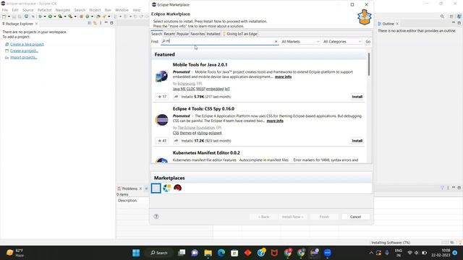
Task: Open McAfee from the taskbar
Action: click(274, 253)
